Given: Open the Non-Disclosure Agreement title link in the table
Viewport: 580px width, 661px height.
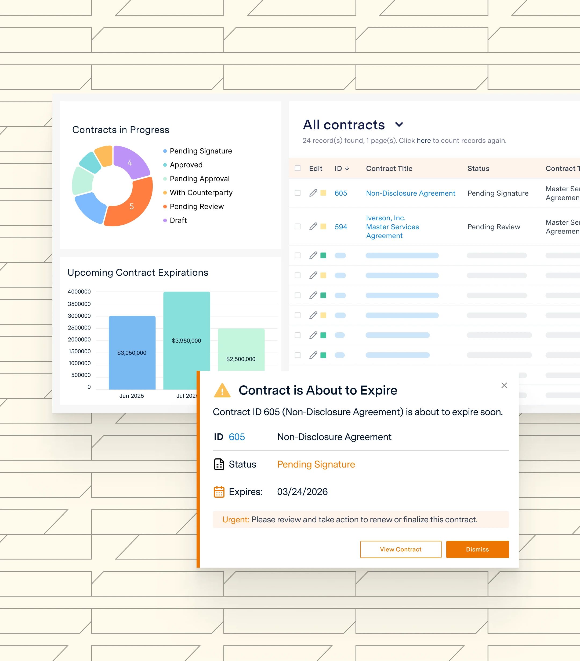Looking at the screenshot, I should pos(410,193).
